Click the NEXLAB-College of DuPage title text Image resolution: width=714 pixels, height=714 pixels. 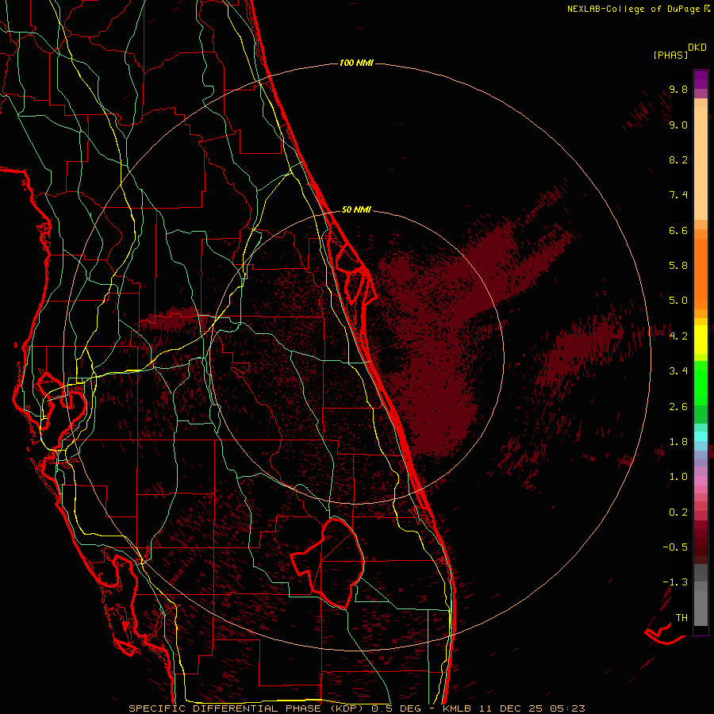633,9
